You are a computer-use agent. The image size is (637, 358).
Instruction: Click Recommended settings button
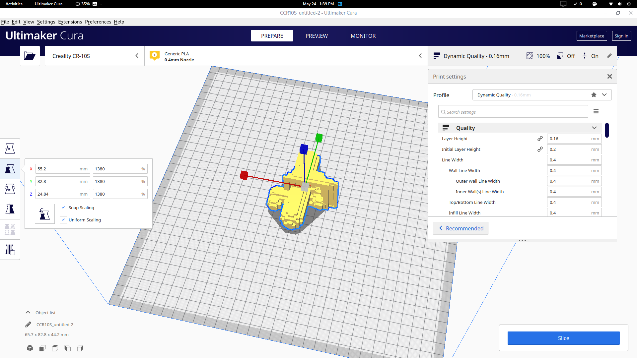461,228
